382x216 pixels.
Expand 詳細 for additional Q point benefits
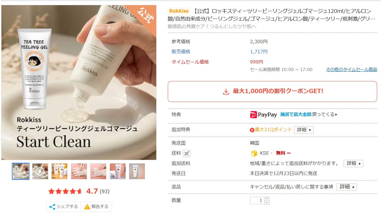304,130
